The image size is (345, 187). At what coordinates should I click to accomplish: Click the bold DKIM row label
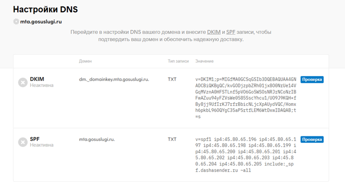pos(37,79)
